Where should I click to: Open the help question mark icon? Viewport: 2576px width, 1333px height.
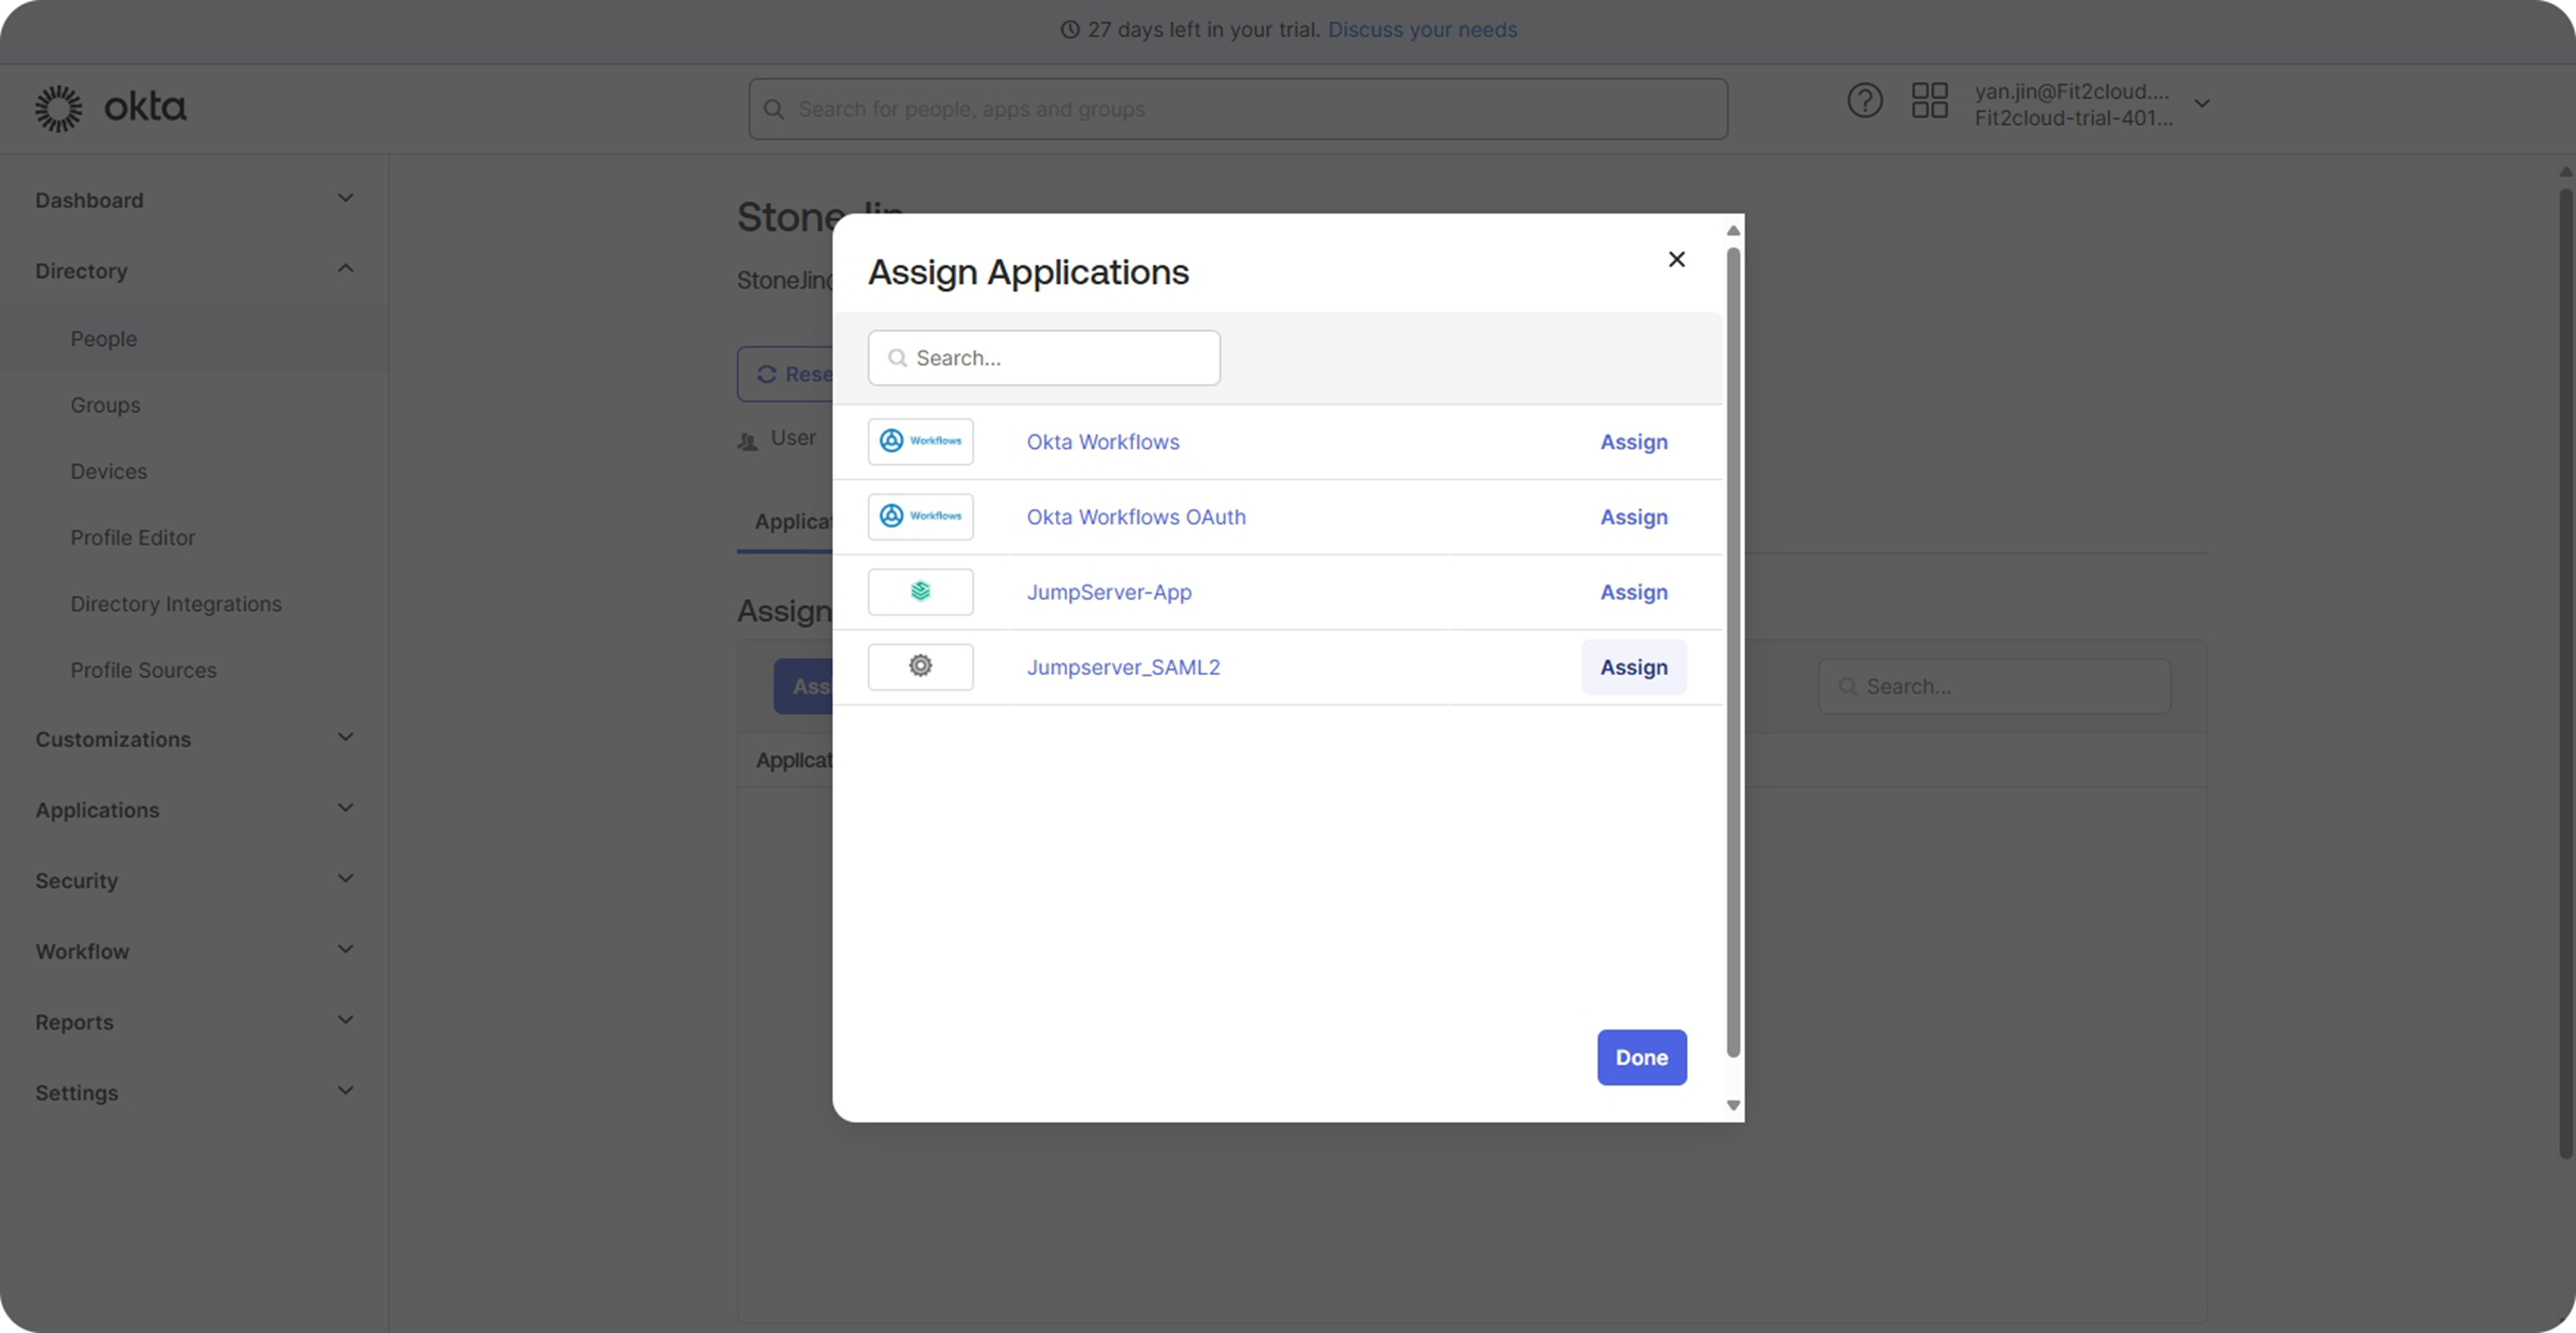pos(1864,101)
